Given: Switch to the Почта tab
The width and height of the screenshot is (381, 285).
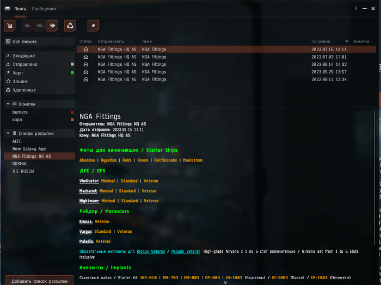Looking at the screenshot, I should (x=20, y=9).
